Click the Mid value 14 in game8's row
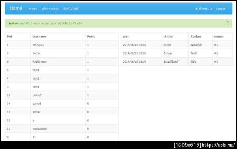Viewport: 237px width, 149px height. 8,104
